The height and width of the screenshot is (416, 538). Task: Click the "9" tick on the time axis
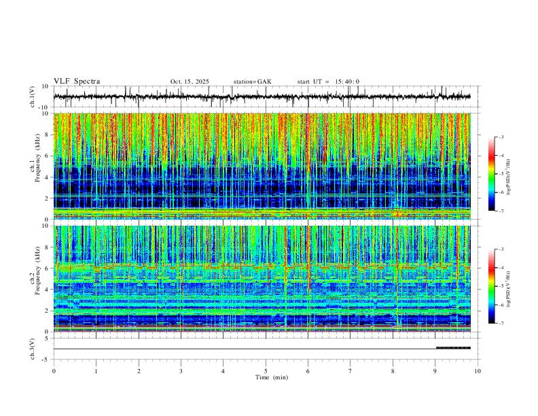click(x=435, y=371)
